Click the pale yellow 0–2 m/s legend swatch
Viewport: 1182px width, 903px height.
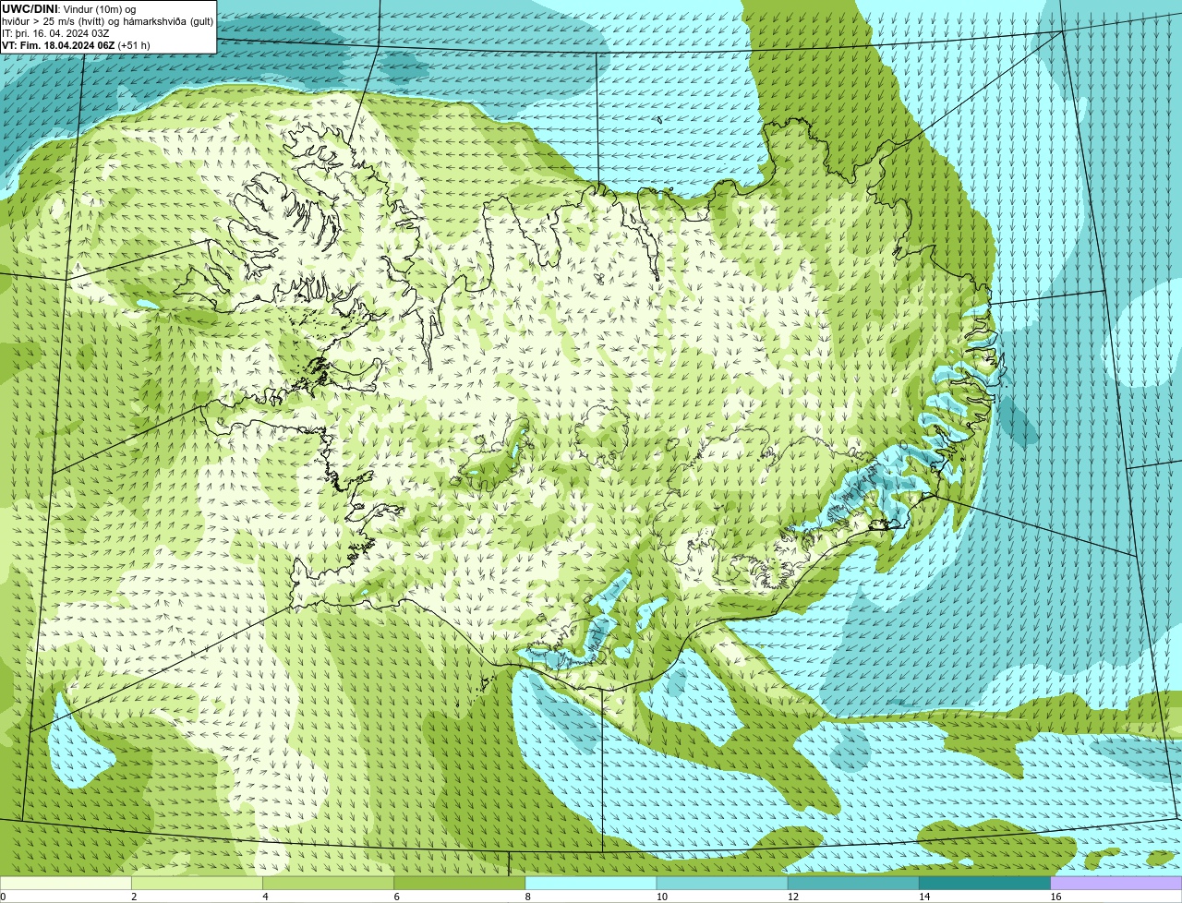(66, 884)
